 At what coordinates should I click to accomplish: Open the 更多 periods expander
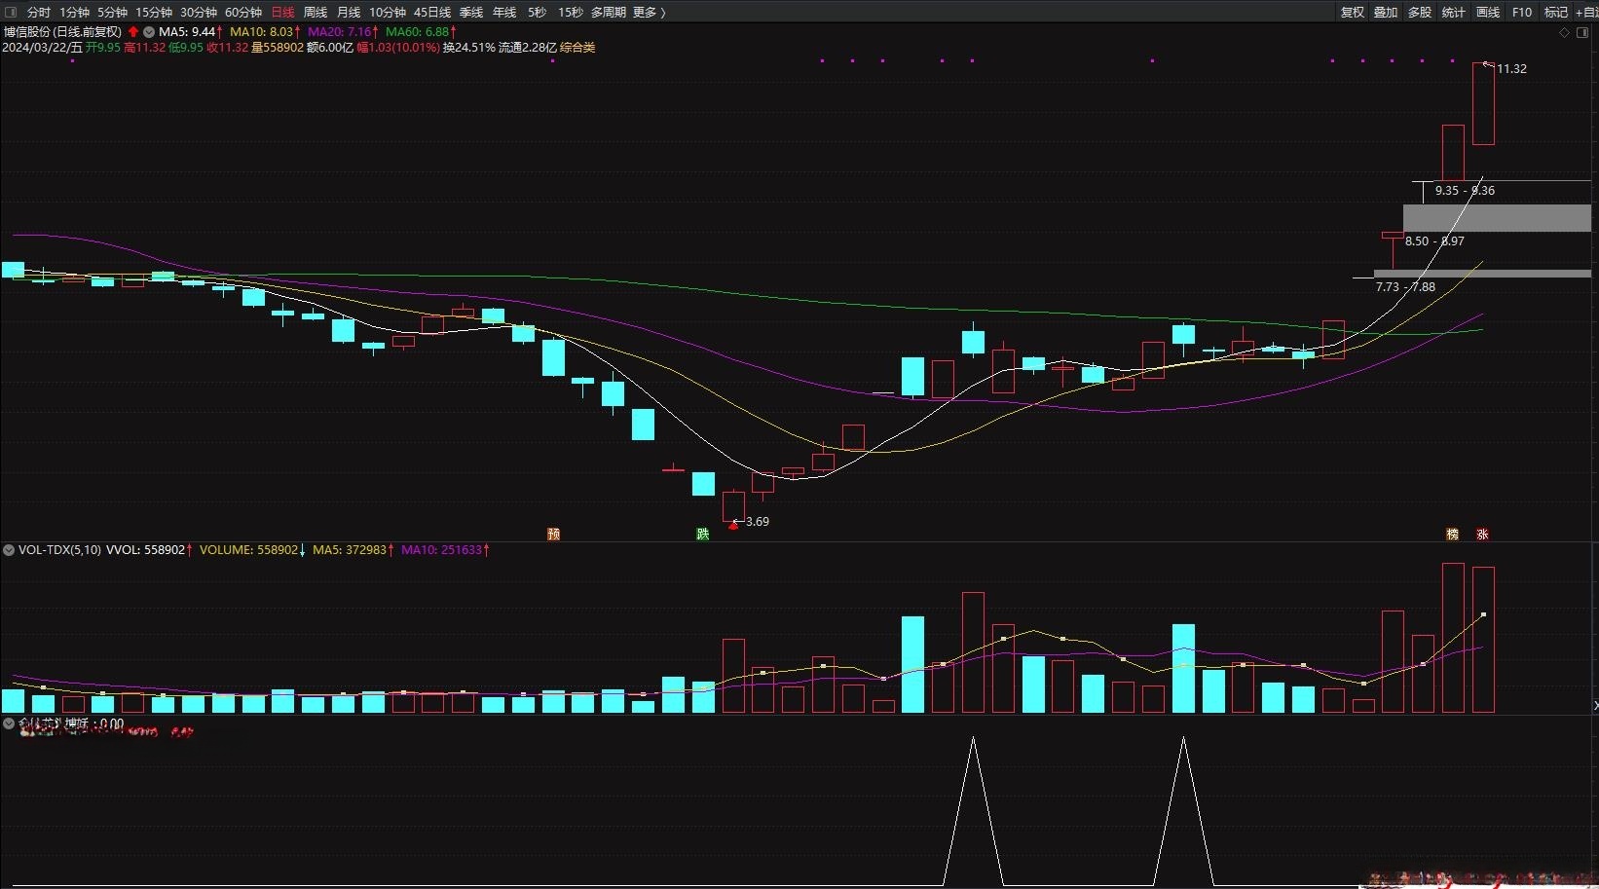tap(649, 12)
